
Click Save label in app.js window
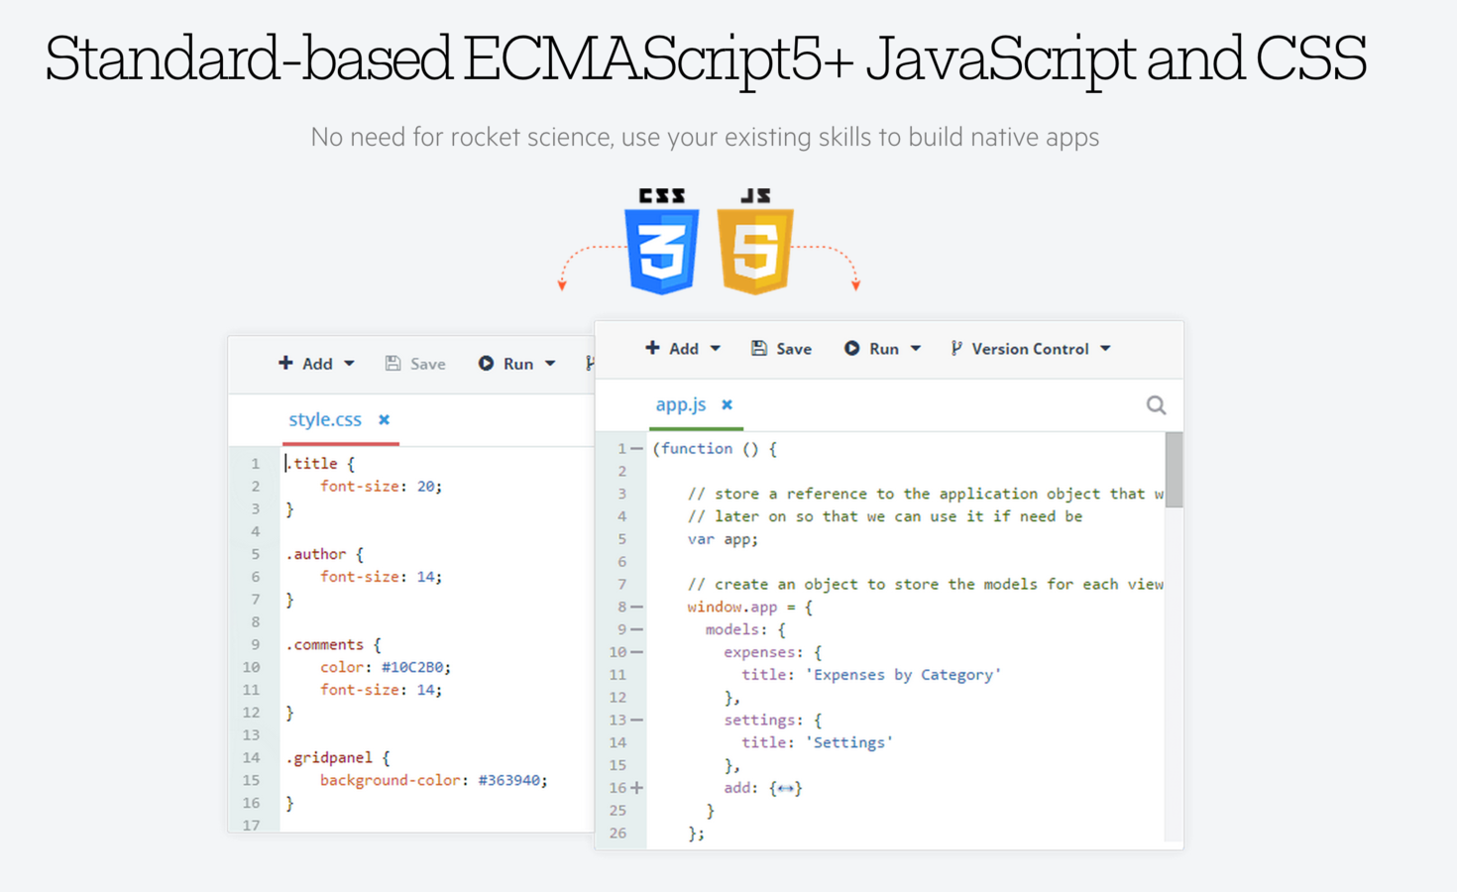pyautogui.click(x=794, y=349)
